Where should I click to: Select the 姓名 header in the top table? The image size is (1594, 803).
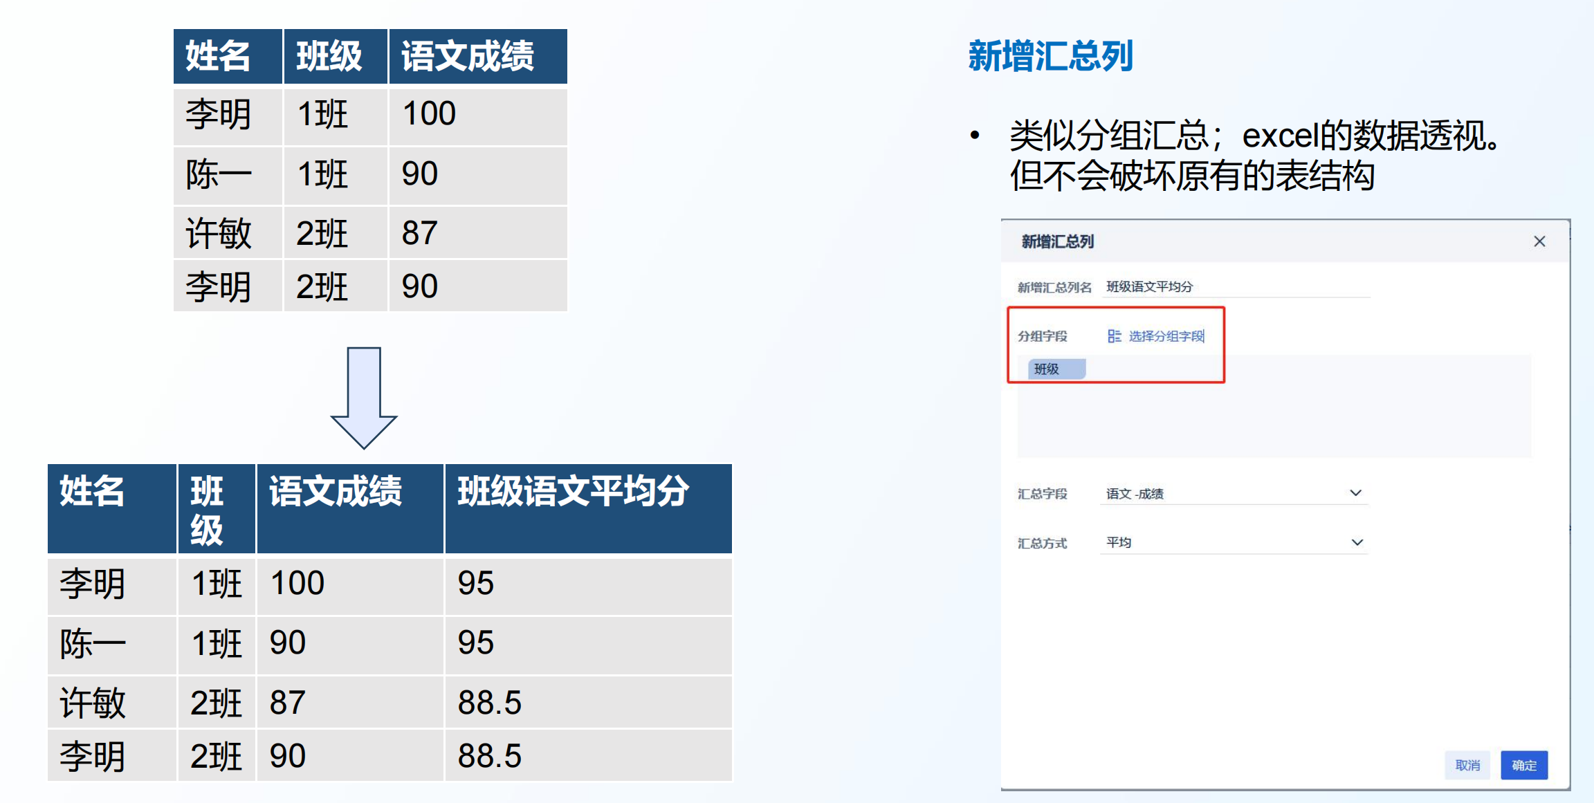point(217,56)
